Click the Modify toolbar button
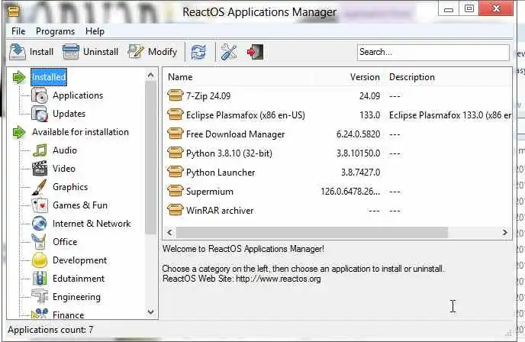This screenshot has height=342, width=525. point(153,52)
